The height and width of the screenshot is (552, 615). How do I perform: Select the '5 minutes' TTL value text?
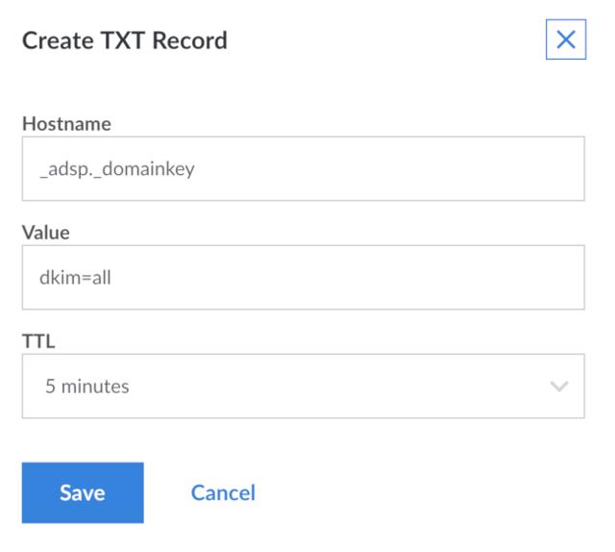[x=87, y=387]
